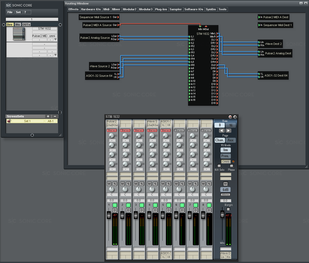This screenshot has width=309, height=263.
Task: Adjust channel 1 Aux A1 knob
Action: tap(111, 135)
